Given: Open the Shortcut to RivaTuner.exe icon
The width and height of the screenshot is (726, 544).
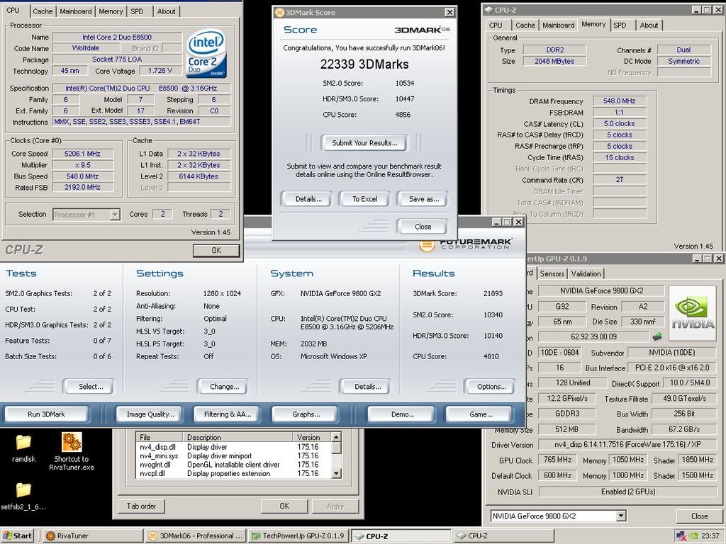Looking at the screenshot, I should 72,450.
